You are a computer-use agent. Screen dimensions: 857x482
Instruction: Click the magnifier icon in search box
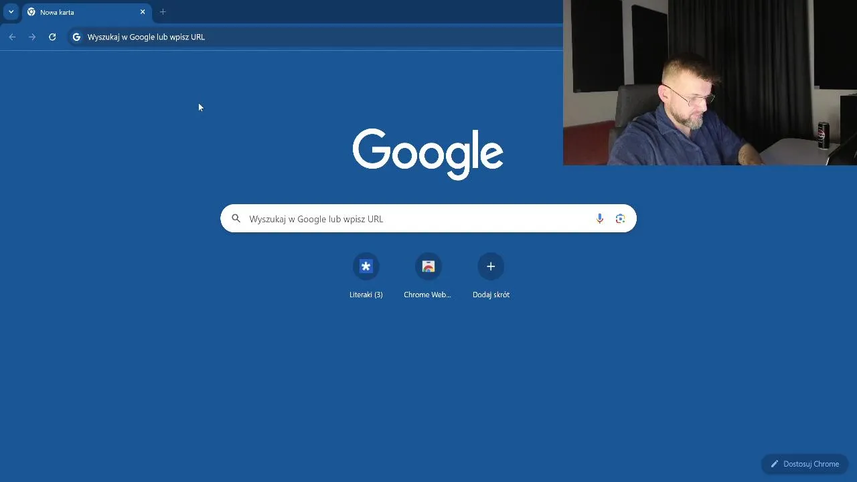tap(236, 218)
